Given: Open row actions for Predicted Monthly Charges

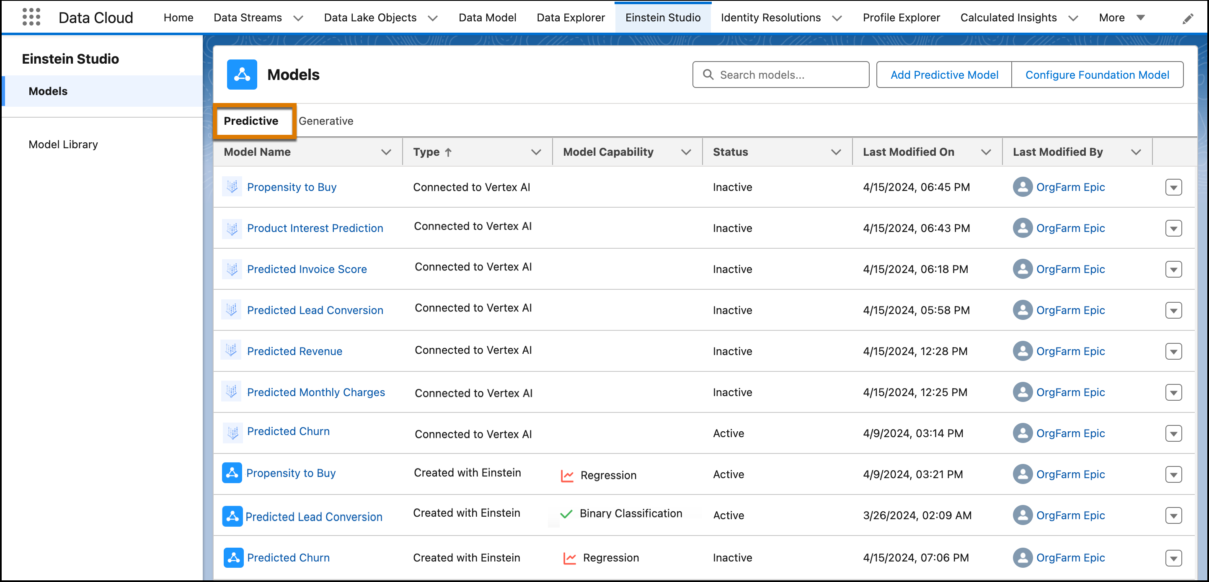Looking at the screenshot, I should [x=1173, y=393].
